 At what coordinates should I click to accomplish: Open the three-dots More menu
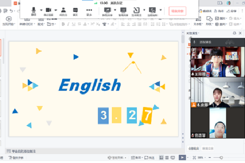[x=89, y=11]
